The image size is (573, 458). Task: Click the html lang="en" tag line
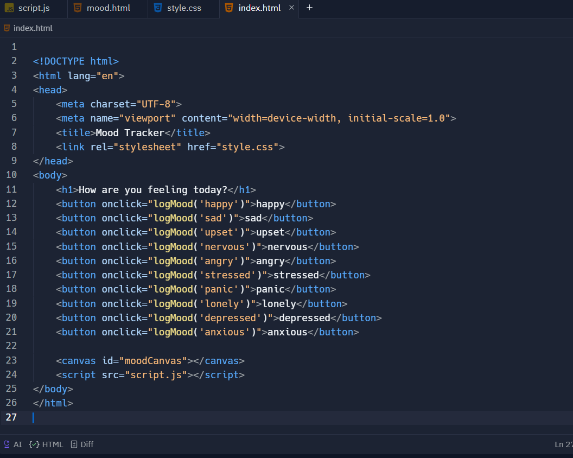(x=79, y=75)
